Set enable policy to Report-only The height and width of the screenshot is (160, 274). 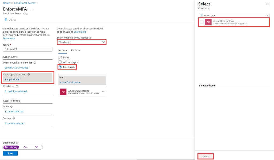point(11,147)
